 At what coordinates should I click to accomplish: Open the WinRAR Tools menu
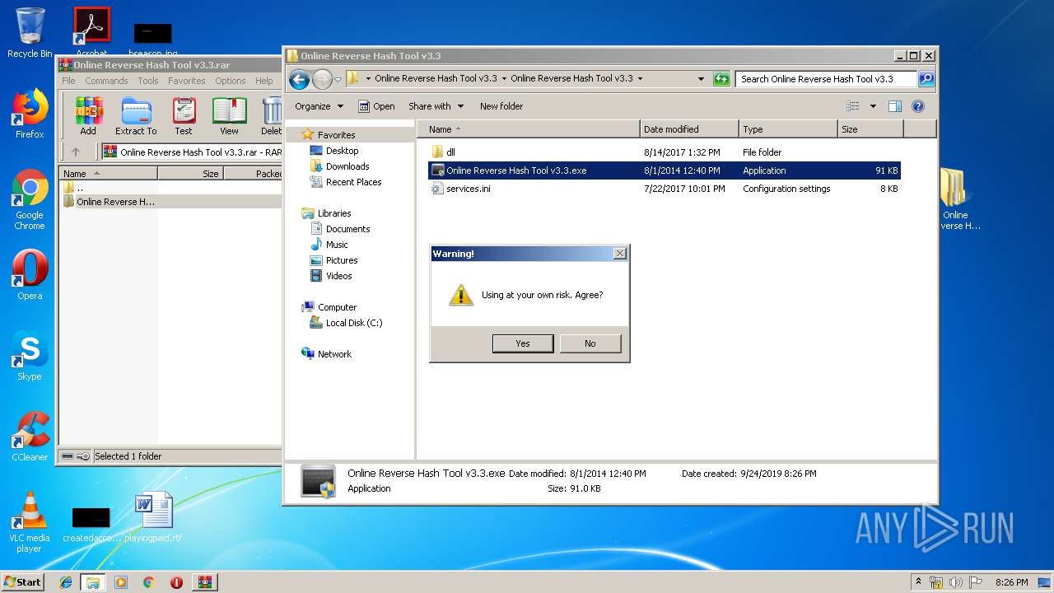148,81
